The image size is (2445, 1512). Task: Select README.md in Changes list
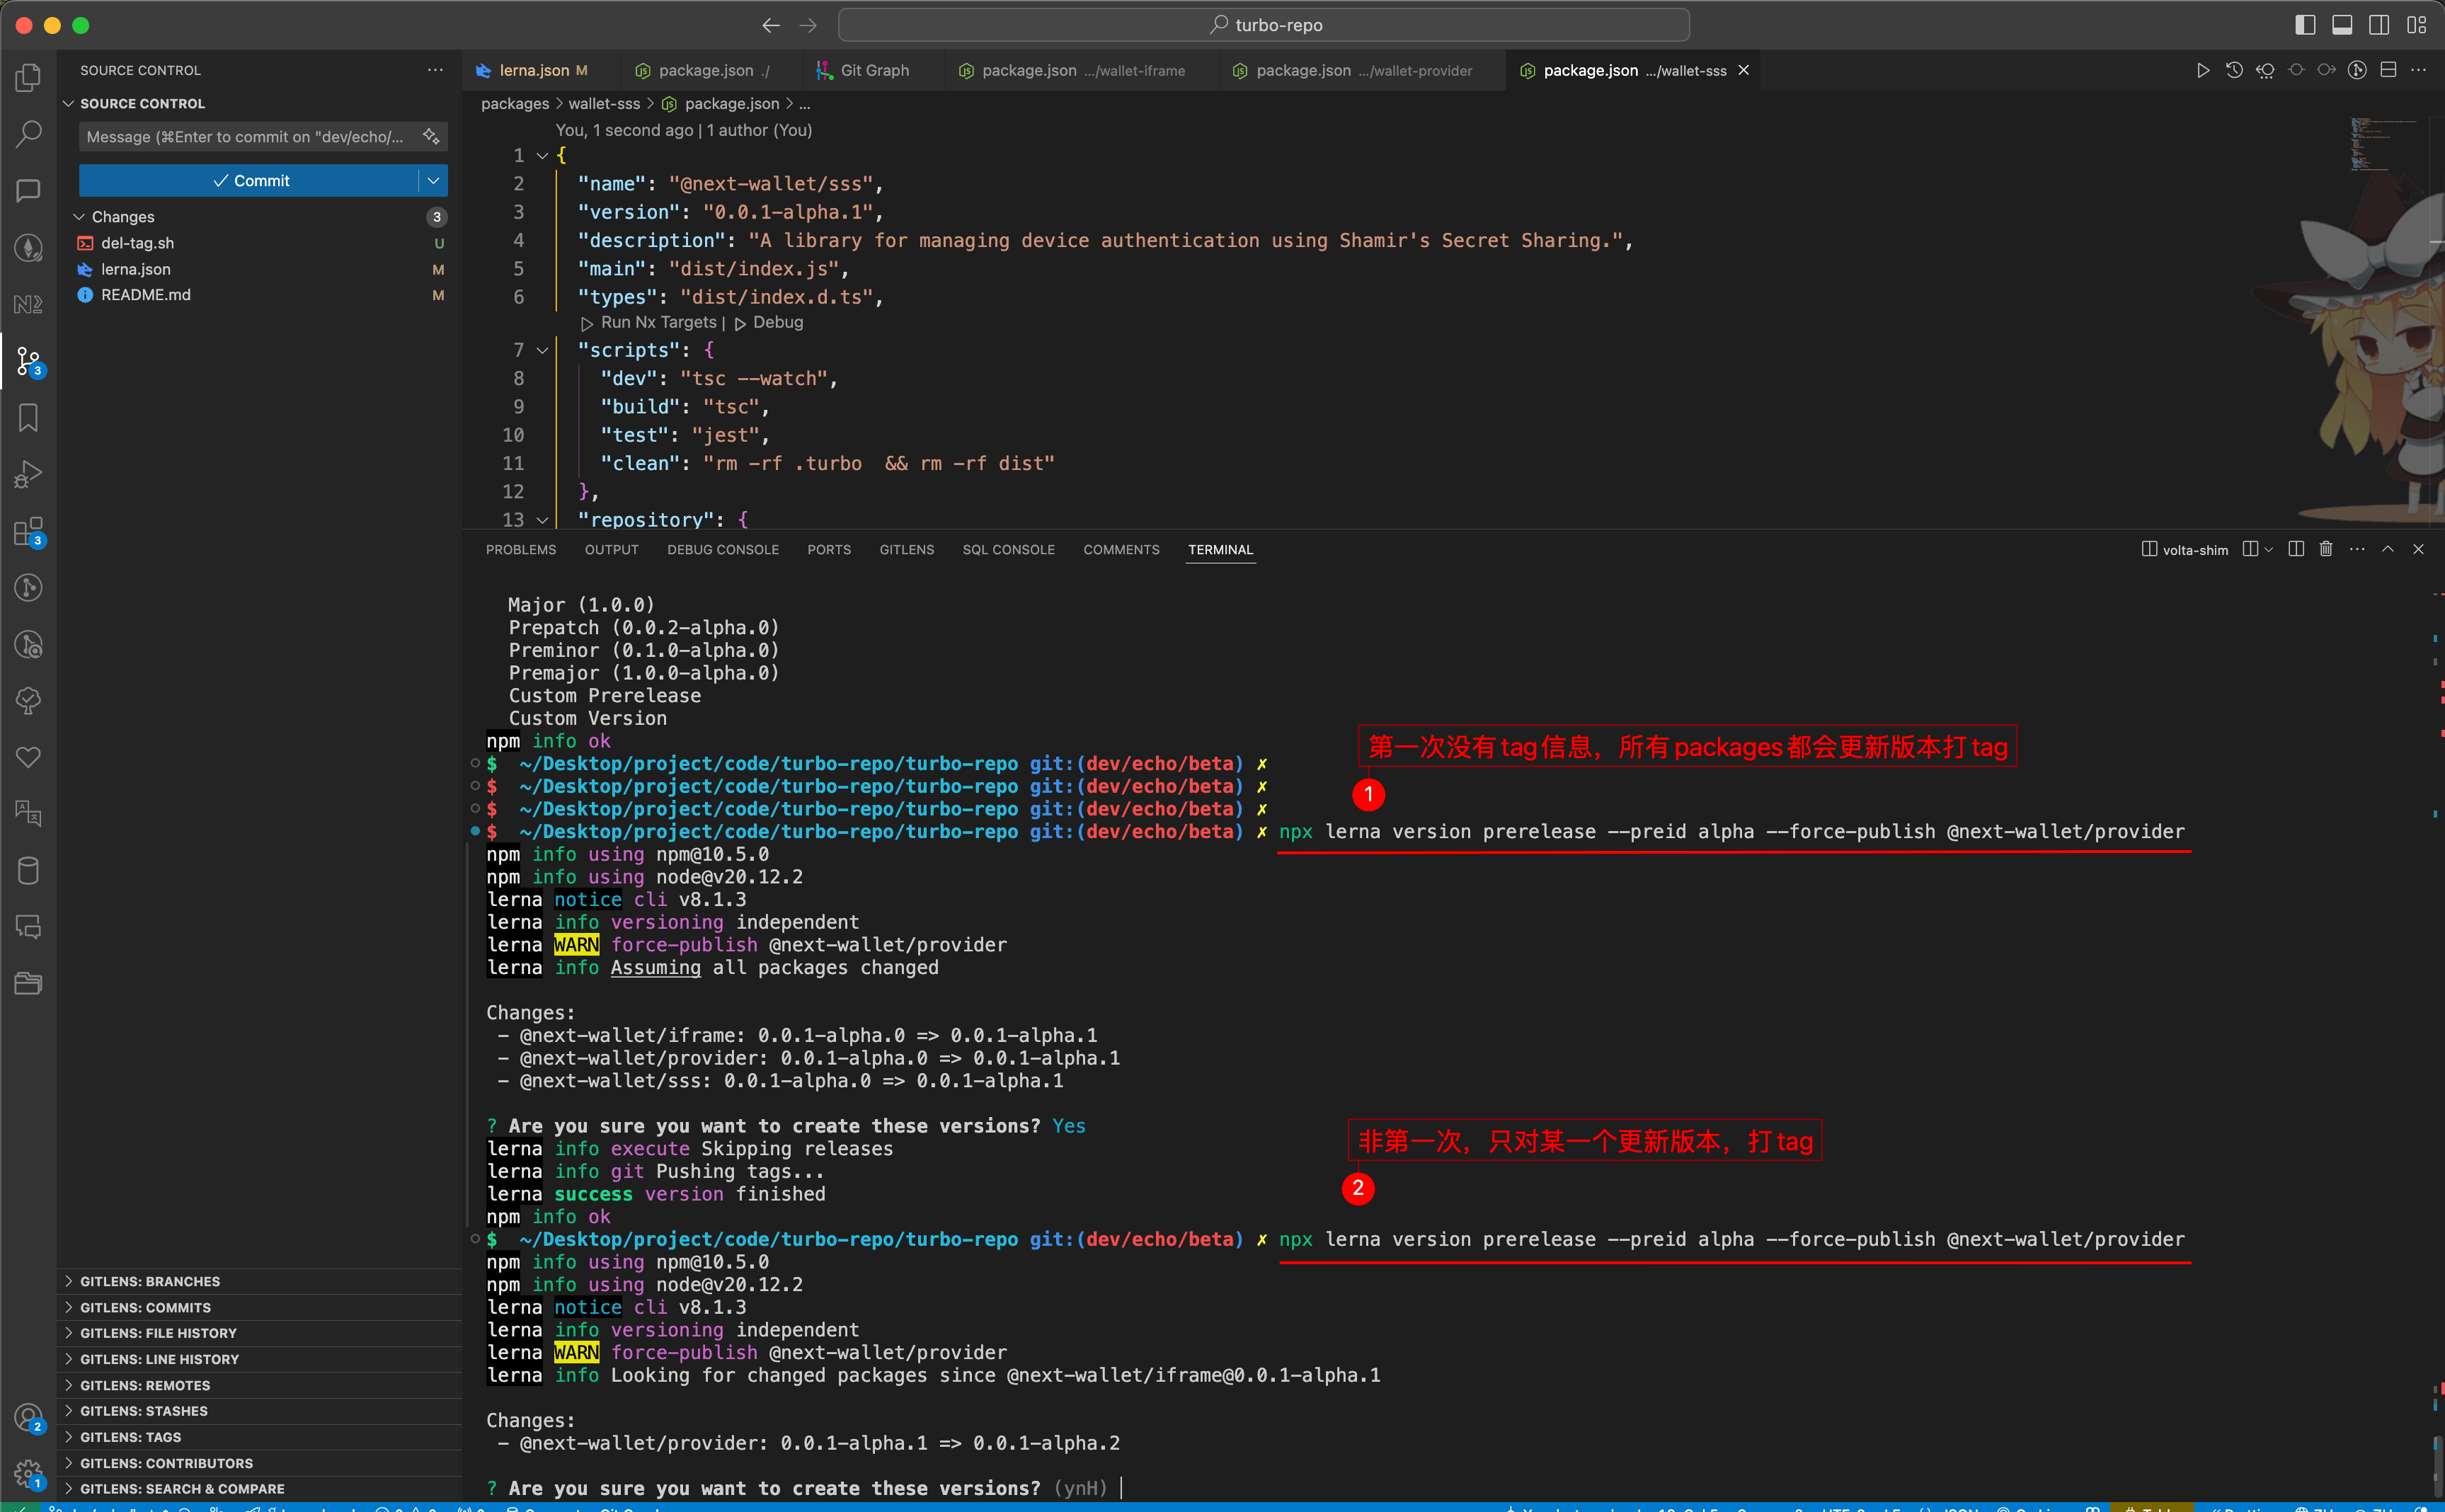(x=260, y=295)
